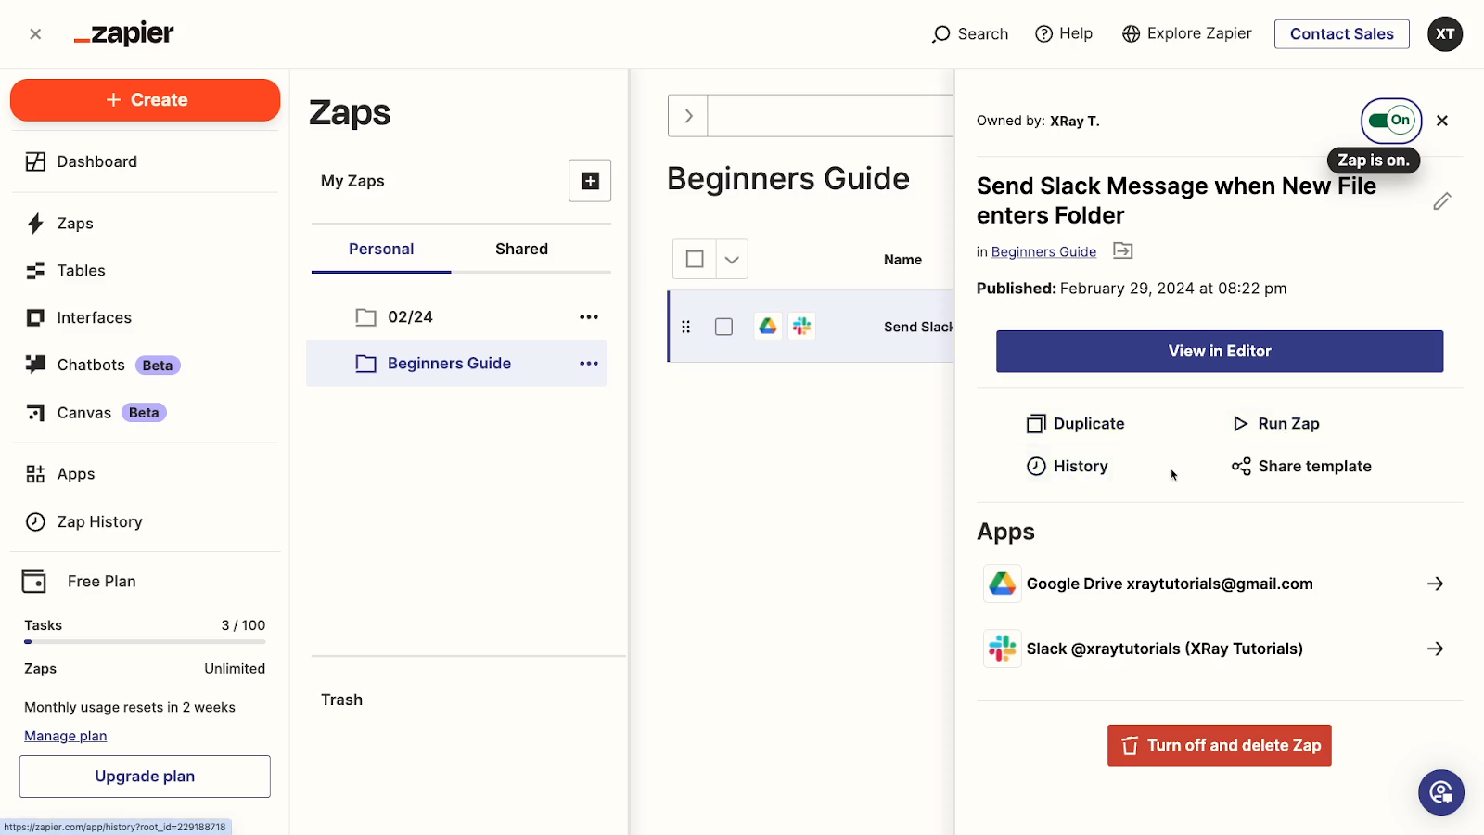This screenshot has height=835, width=1484.
Task: Click the Slack icon in the Zap row
Action: tap(802, 327)
